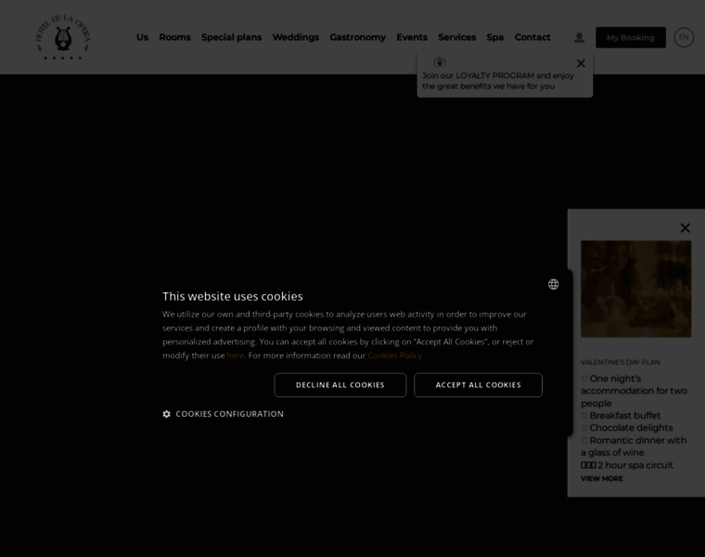Navigate to Gastronomy

click(357, 37)
